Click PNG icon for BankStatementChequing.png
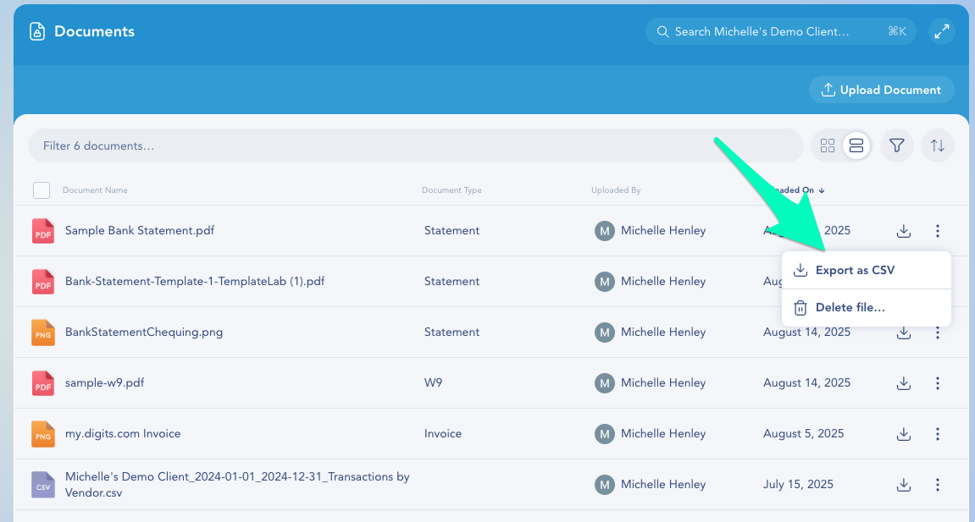Image resolution: width=975 pixels, height=522 pixels. coord(43,332)
